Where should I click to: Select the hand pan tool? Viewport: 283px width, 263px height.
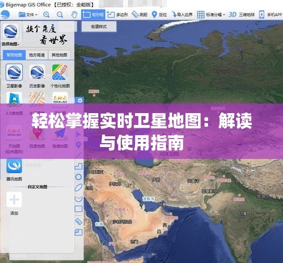(74, 15)
